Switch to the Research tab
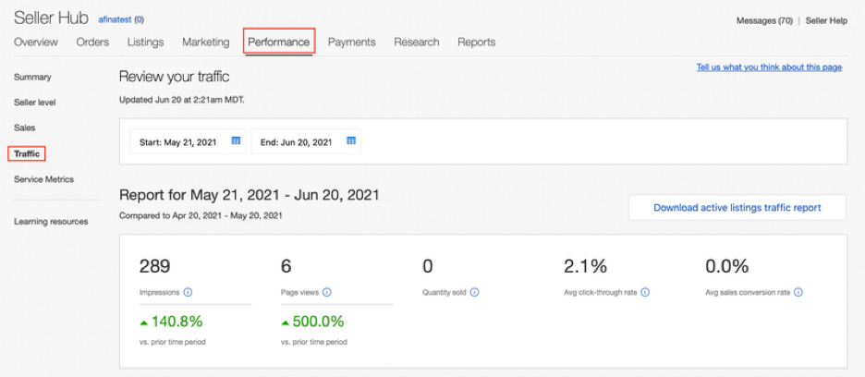 [417, 42]
